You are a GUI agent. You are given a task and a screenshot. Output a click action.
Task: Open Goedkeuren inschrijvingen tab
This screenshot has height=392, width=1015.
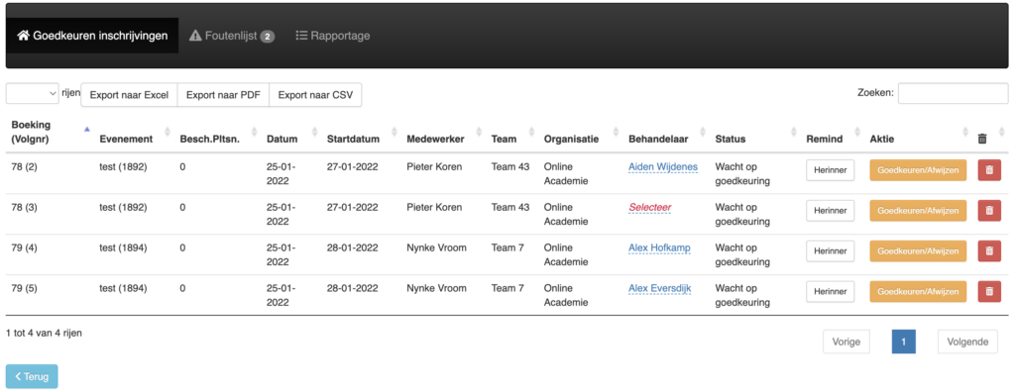[92, 36]
